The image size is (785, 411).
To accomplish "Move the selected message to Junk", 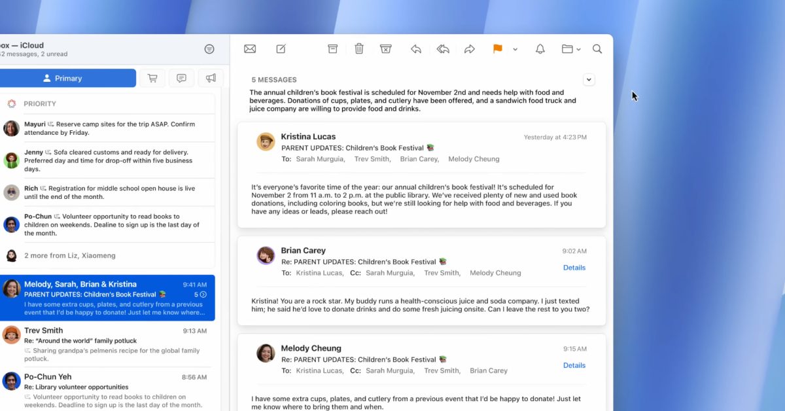I will click(x=386, y=49).
